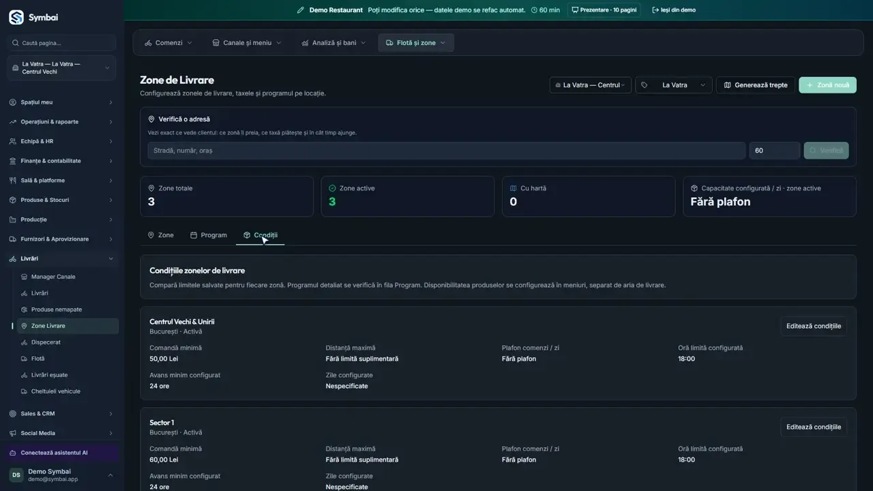Click the Zonă nouă button

(x=827, y=85)
